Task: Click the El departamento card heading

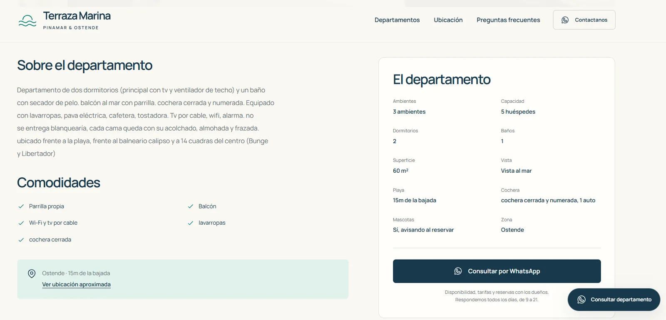Action: click(442, 79)
